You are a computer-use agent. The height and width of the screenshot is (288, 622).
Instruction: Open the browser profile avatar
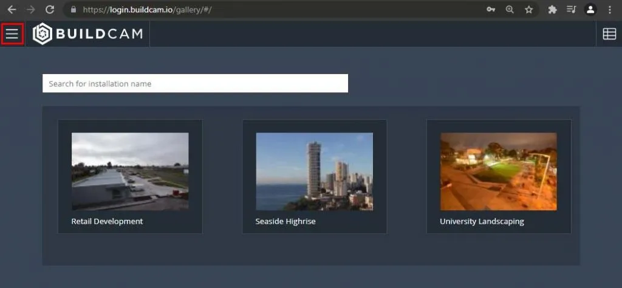590,10
